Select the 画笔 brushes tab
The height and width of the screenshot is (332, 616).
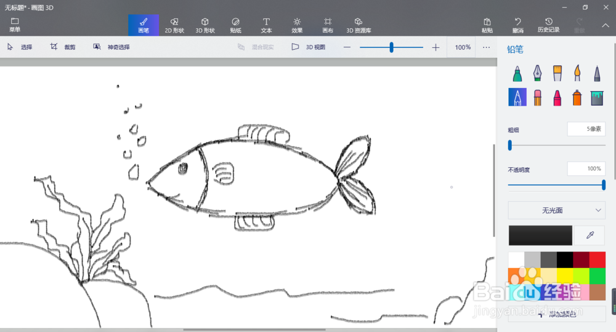(144, 25)
